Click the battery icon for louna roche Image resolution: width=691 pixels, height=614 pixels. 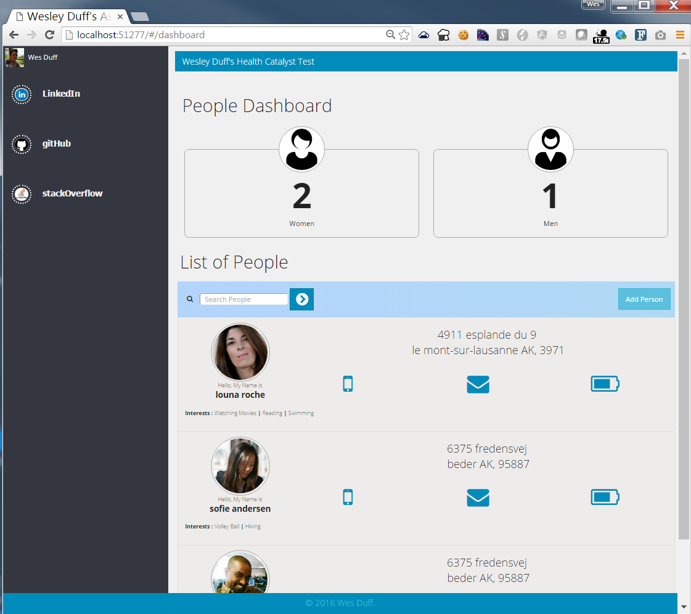605,384
